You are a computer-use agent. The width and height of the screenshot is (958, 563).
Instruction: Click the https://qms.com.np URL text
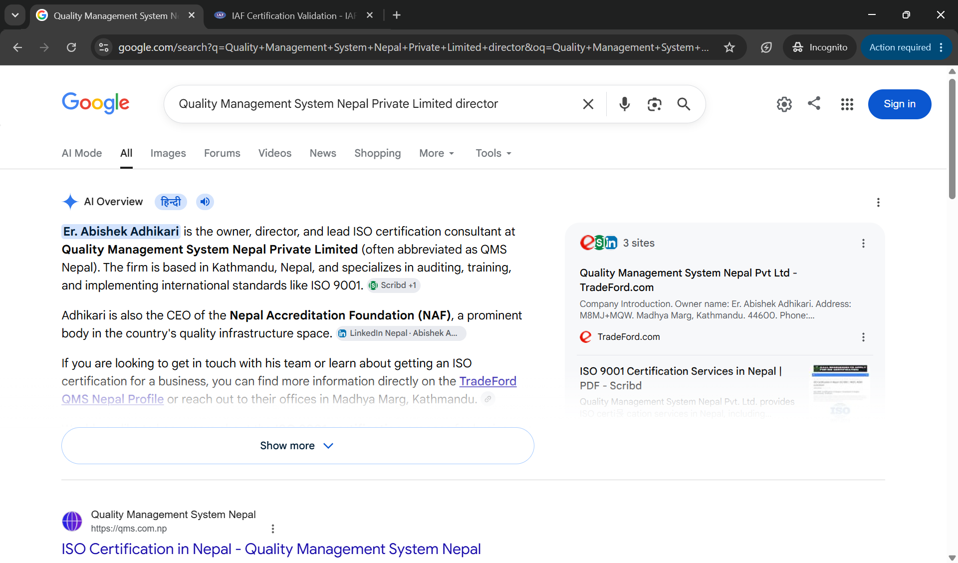coord(129,529)
